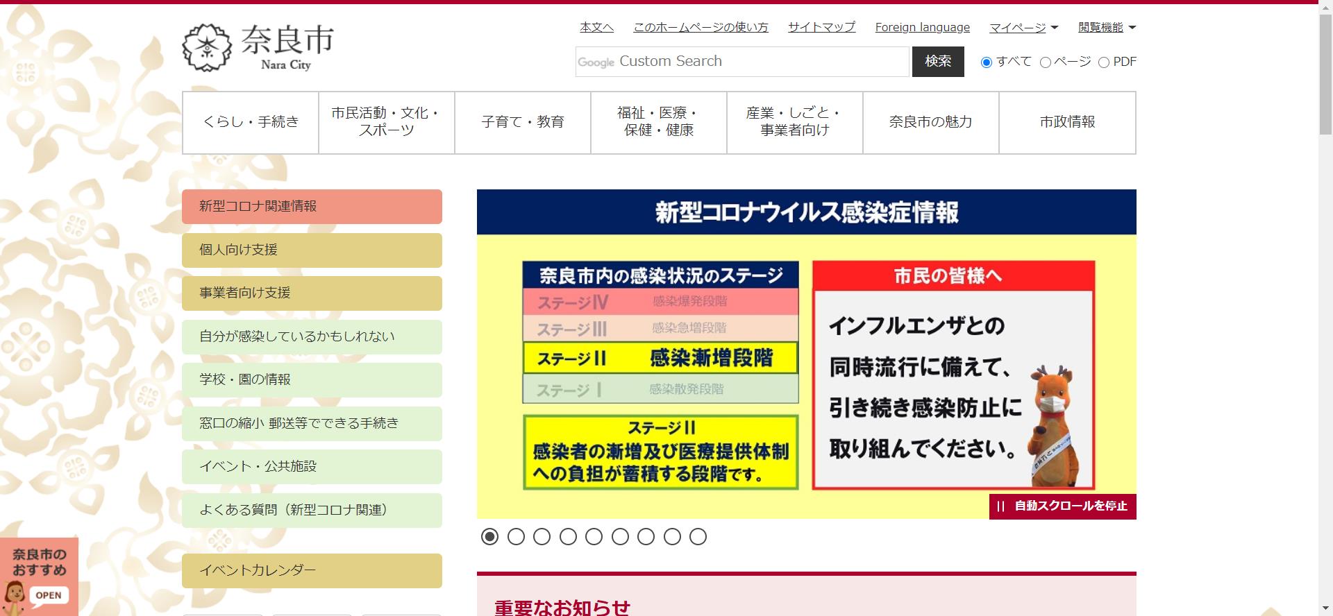Click the scrollbar down arrow
Image resolution: width=1333 pixels, height=616 pixels.
1325,609
